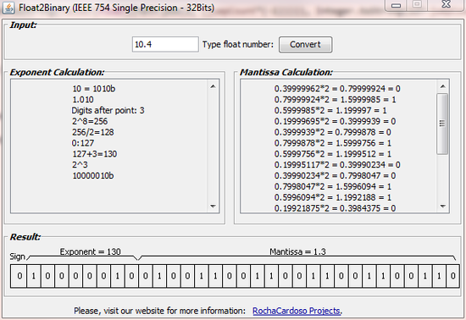Focus the float number input field
The image size is (466, 320).
[165, 45]
